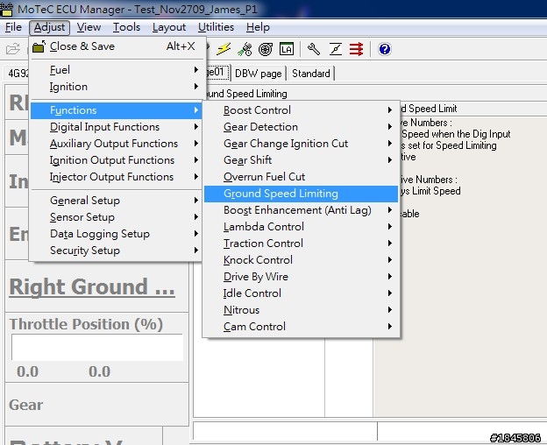The width and height of the screenshot is (547, 445).
Task: Click the open file folder toolbar icon
Action: pyautogui.click(x=13, y=49)
